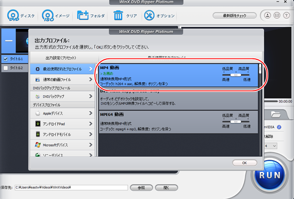Click the output folder tab icon

[x=276, y=114]
